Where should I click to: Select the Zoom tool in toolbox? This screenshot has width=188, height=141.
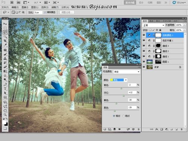[x=5, y=115]
